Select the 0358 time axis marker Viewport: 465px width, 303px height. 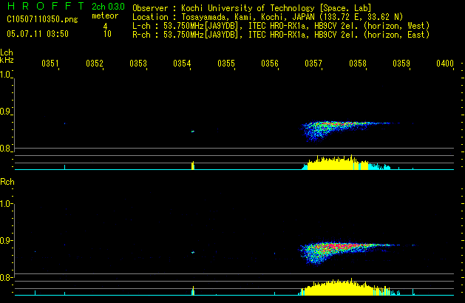[x=358, y=64]
